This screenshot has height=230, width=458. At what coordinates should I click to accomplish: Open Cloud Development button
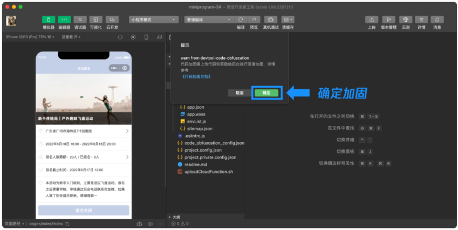point(112,20)
